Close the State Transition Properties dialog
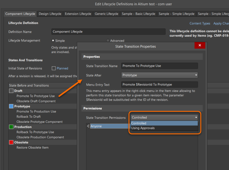 [x=200, y=45]
